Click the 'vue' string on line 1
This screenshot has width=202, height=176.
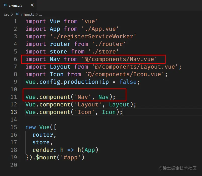click(90, 21)
